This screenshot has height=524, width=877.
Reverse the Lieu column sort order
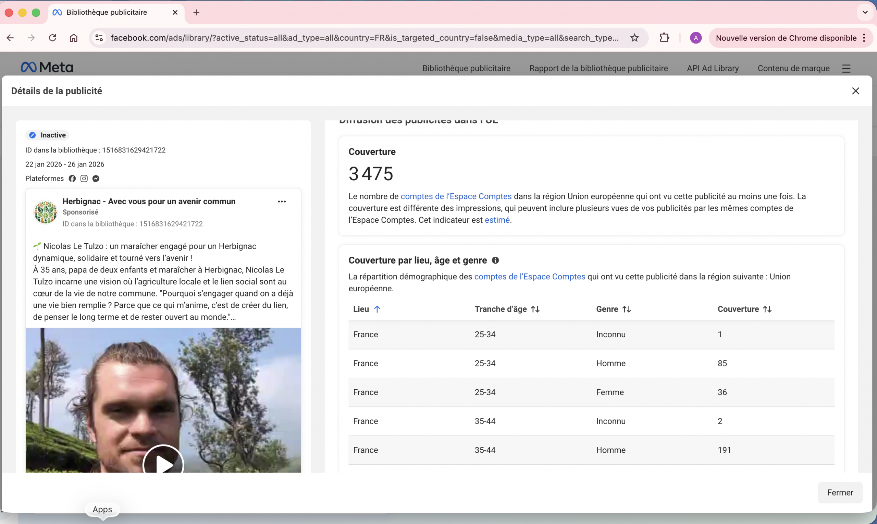[x=377, y=309]
